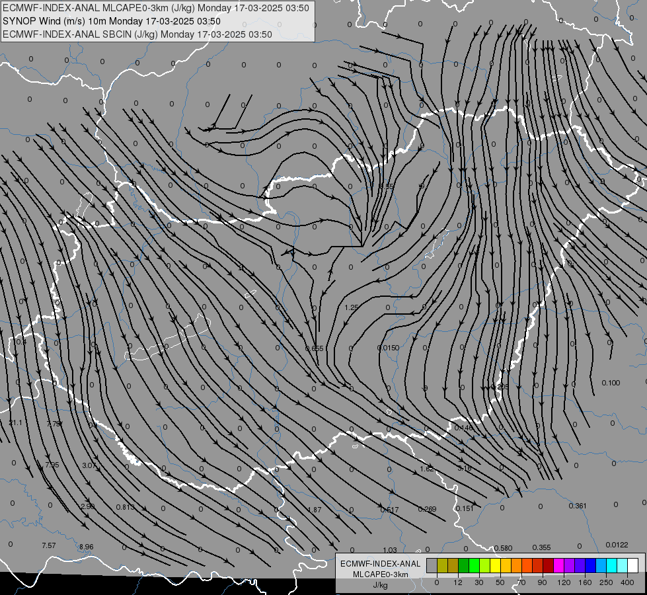Click the map value 0.517

389,510
